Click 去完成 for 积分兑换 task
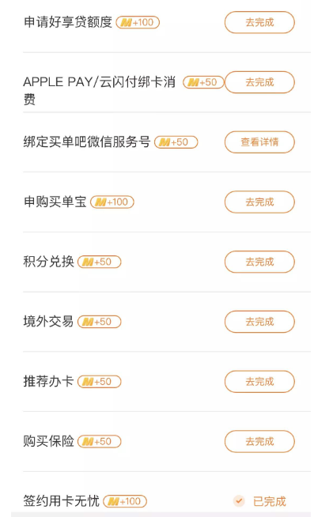The image size is (329, 517). (259, 262)
